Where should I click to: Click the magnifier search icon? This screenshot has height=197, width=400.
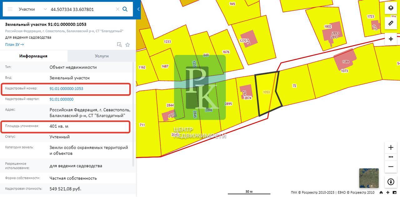[x=125, y=9]
